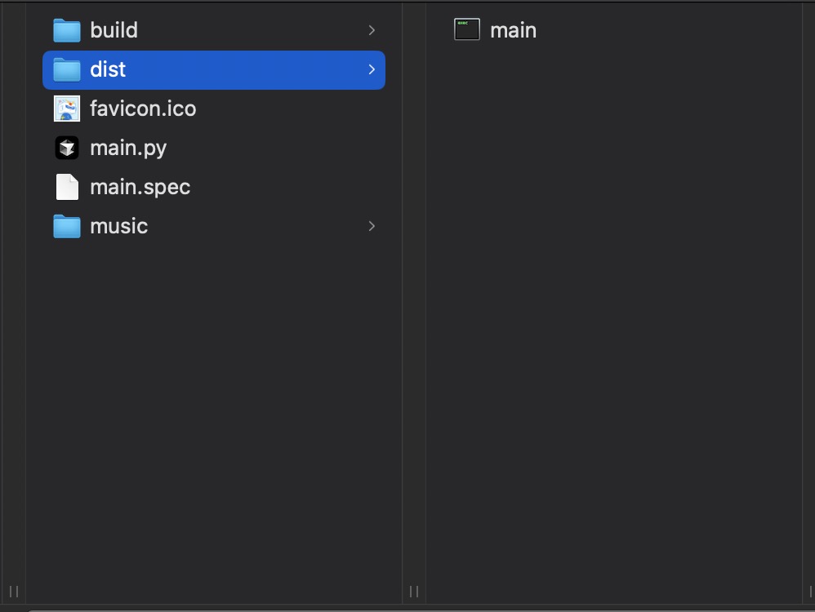815x612 pixels.
Task: Select the main.spec file name
Action: [x=140, y=188]
